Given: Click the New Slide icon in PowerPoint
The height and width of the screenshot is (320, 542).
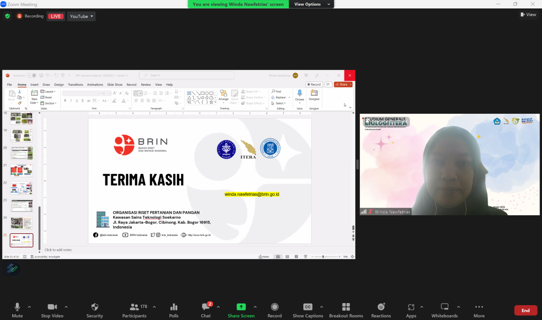Looking at the screenshot, I should coord(34,93).
